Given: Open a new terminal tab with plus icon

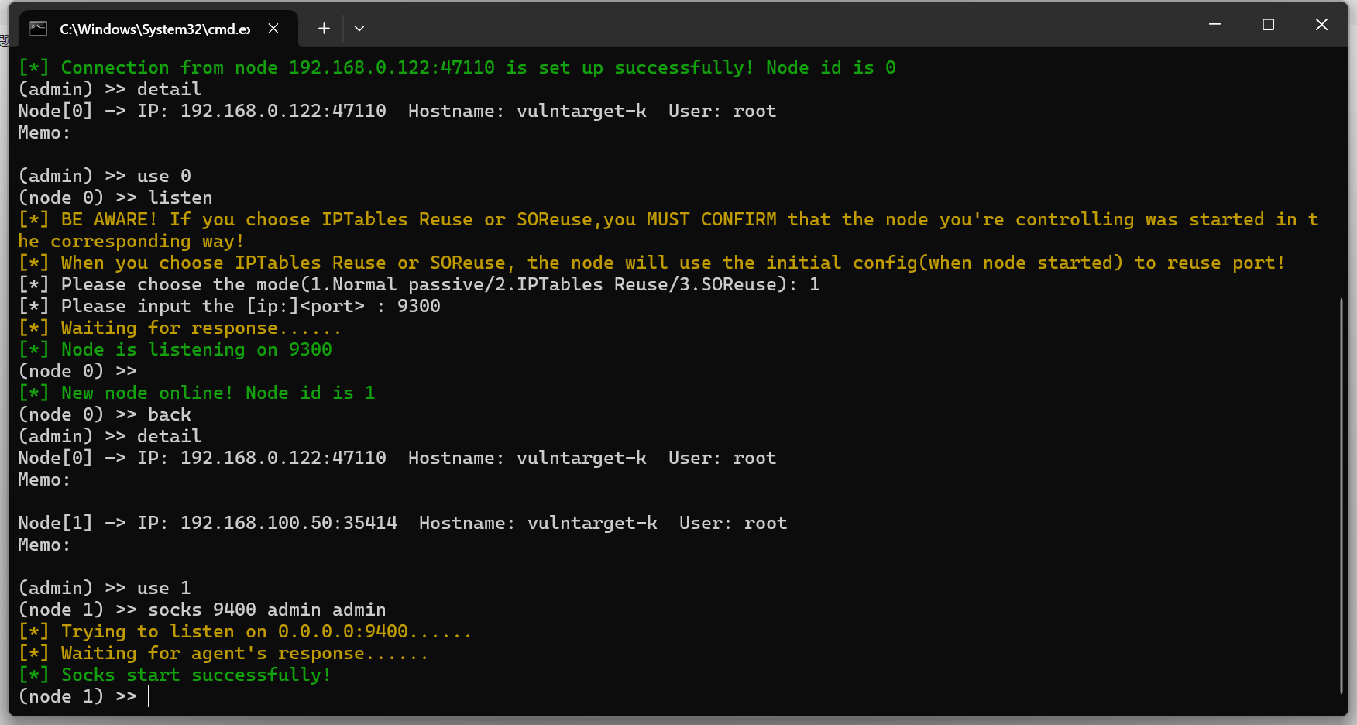Looking at the screenshot, I should [x=324, y=29].
